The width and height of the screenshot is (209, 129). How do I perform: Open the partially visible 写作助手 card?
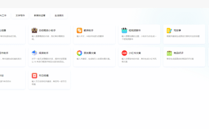[x=13, y=57]
